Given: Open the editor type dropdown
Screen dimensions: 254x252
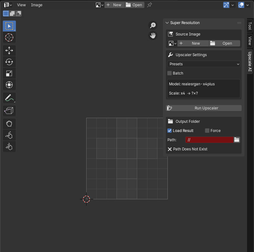Looking at the screenshot, I should pos(8,5).
